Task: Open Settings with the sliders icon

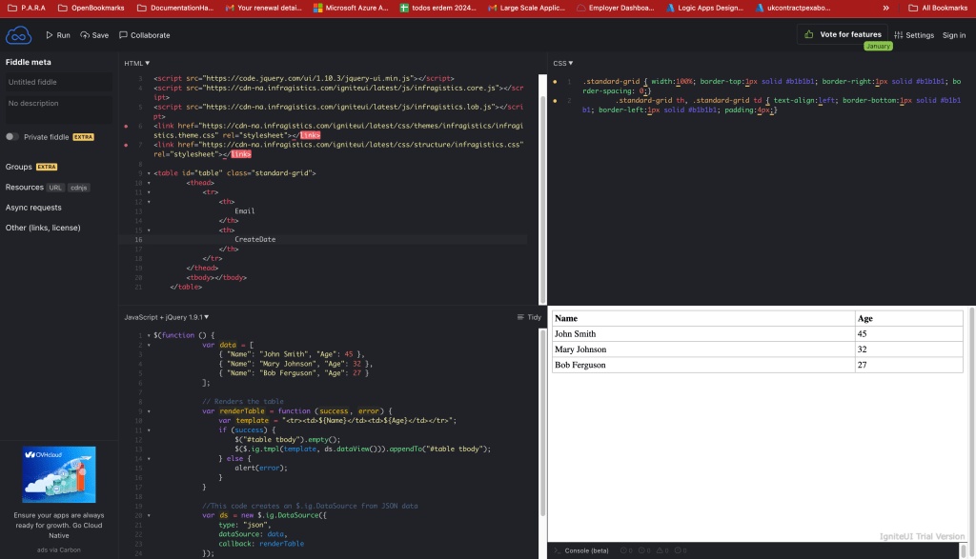Action: (x=914, y=35)
